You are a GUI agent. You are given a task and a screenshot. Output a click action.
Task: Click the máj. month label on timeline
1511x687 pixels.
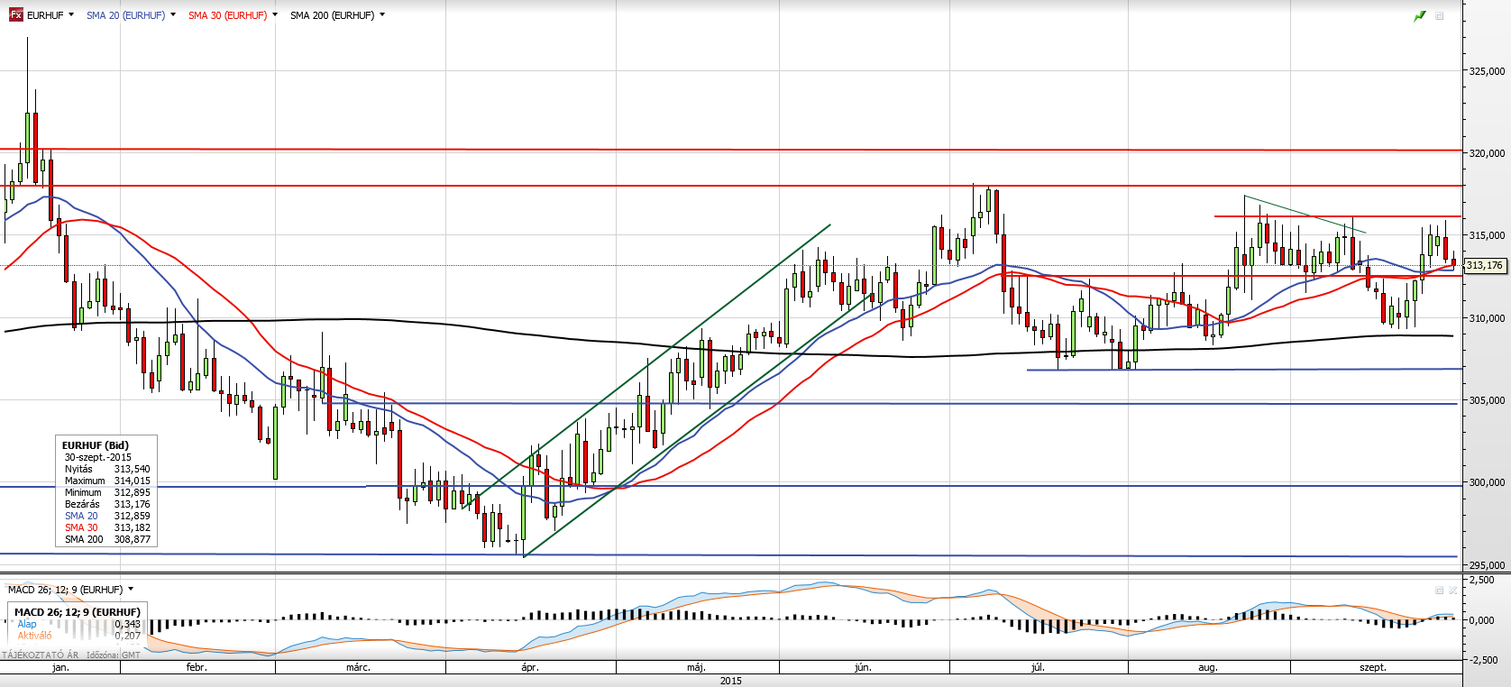point(696,667)
